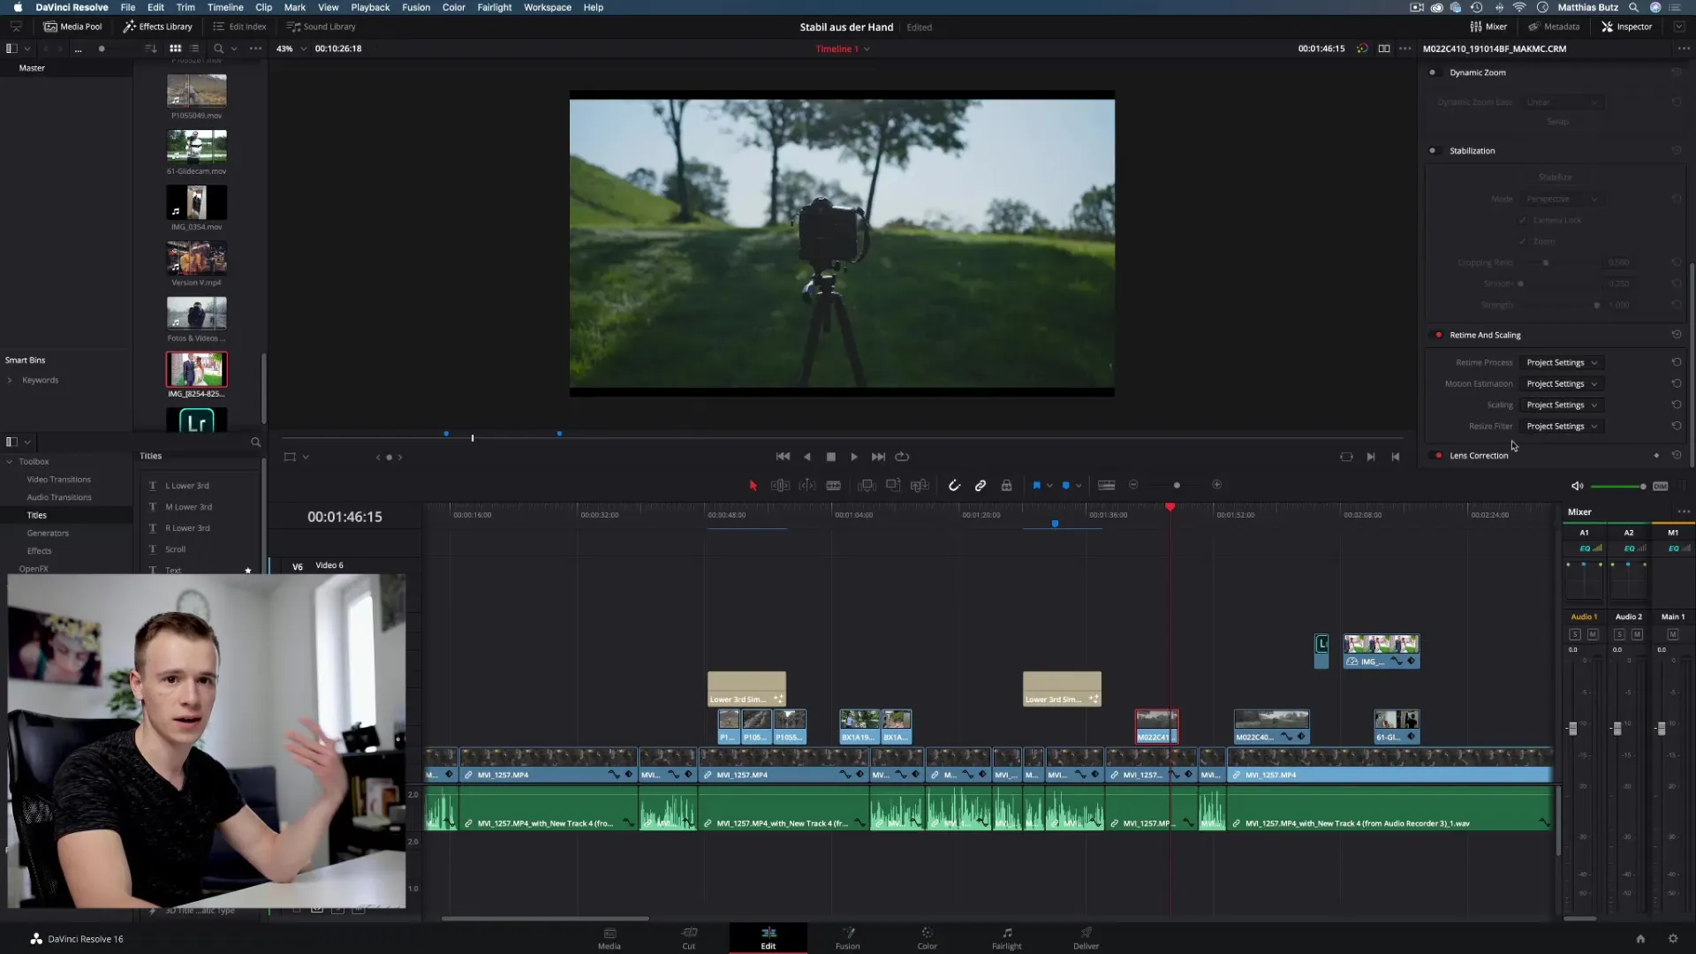
Task: Select the M Lower 3rd title
Action: click(188, 507)
